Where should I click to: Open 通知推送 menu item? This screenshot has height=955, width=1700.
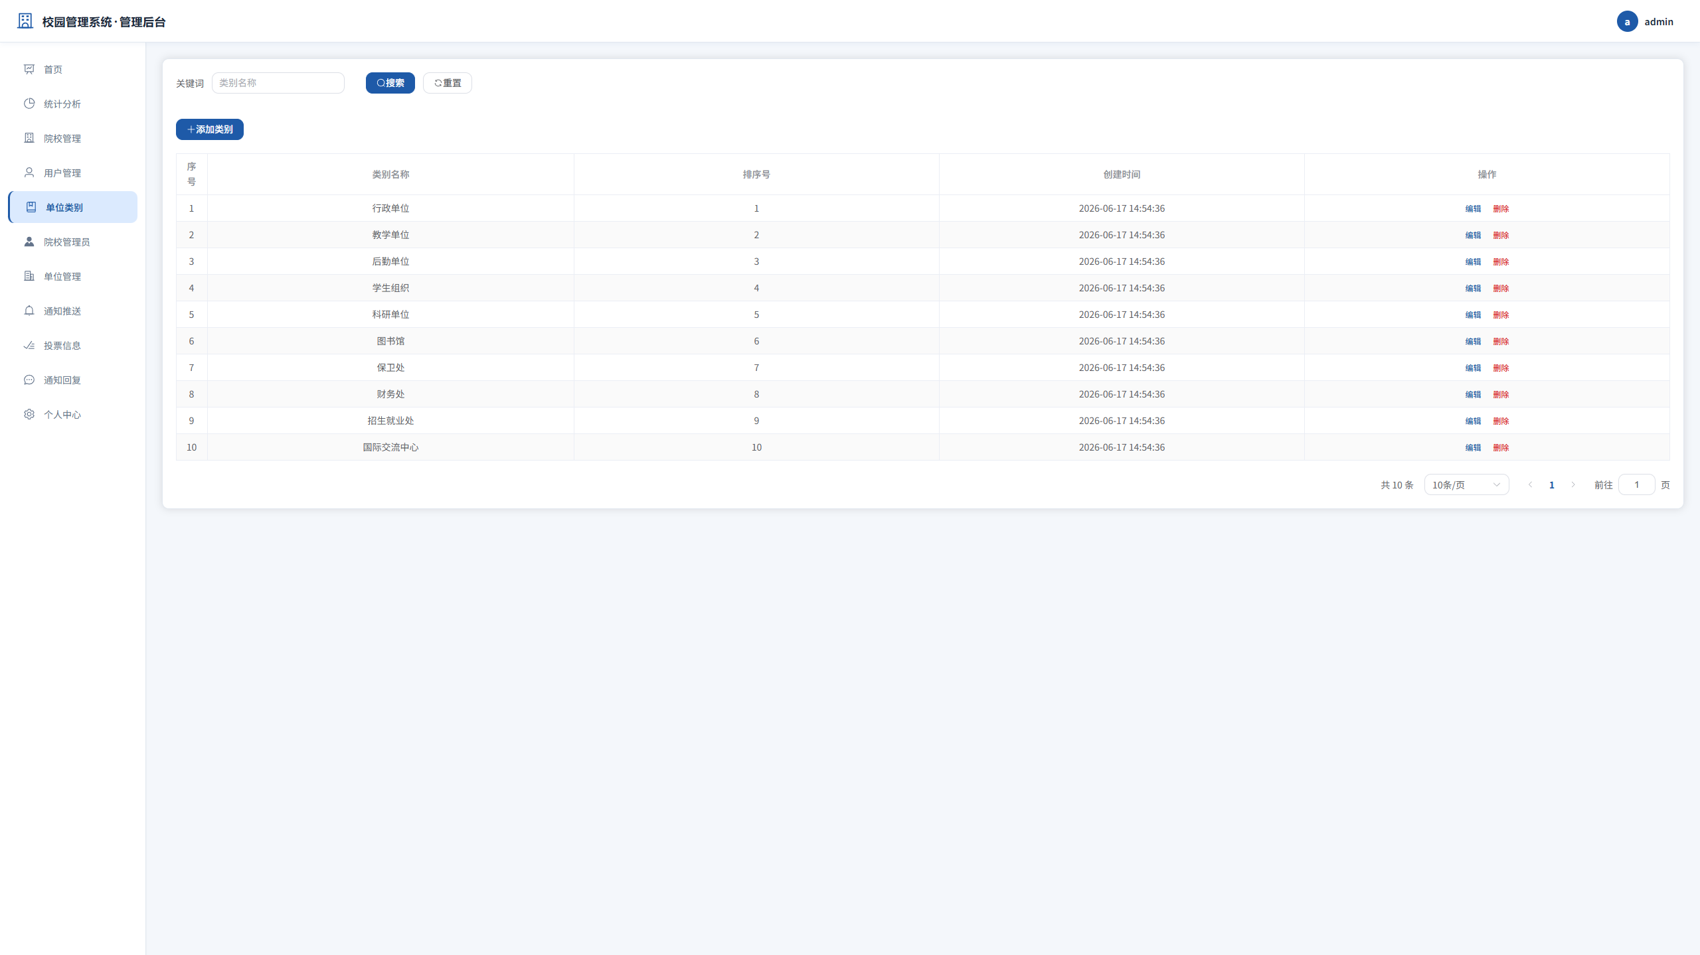(73, 311)
